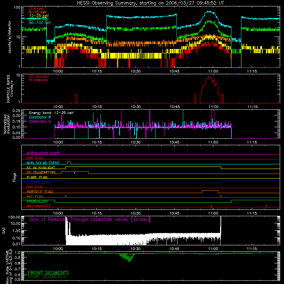Screen dimensions: 284x284
Task: Click the SAA FLAG label
Action: click(35, 187)
